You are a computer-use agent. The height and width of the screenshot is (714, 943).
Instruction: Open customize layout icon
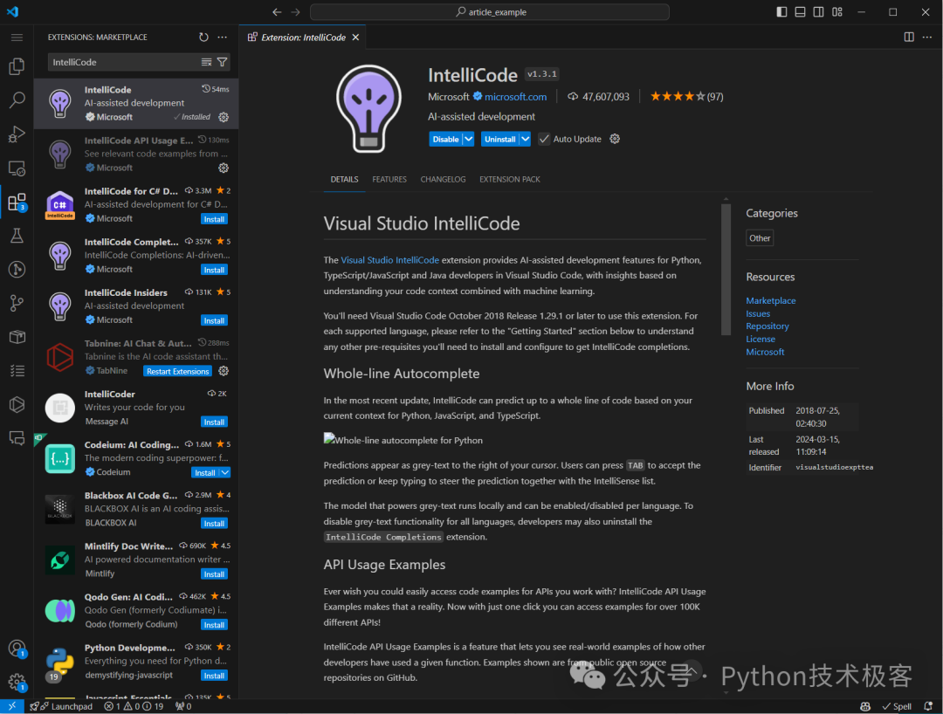[x=837, y=12]
